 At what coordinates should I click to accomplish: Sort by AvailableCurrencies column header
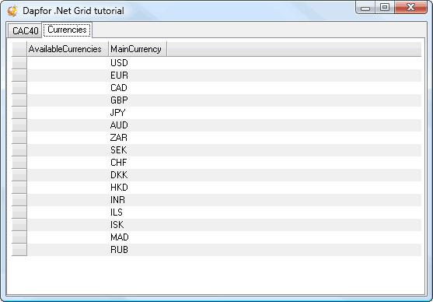tap(68, 49)
